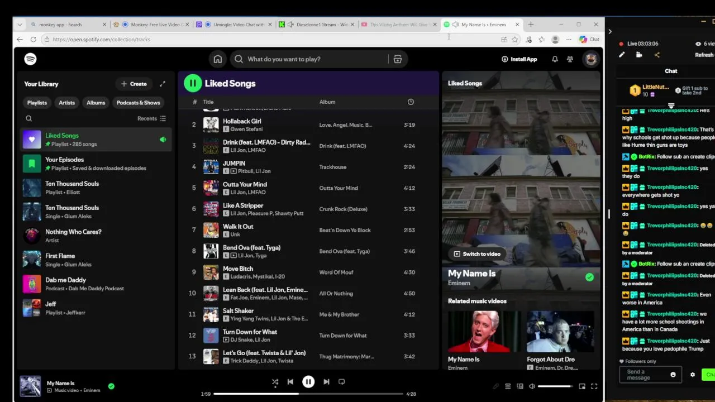This screenshot has width=715, height=402.
Task: Expand the browser tab list chevron
Action: point(20,25)
